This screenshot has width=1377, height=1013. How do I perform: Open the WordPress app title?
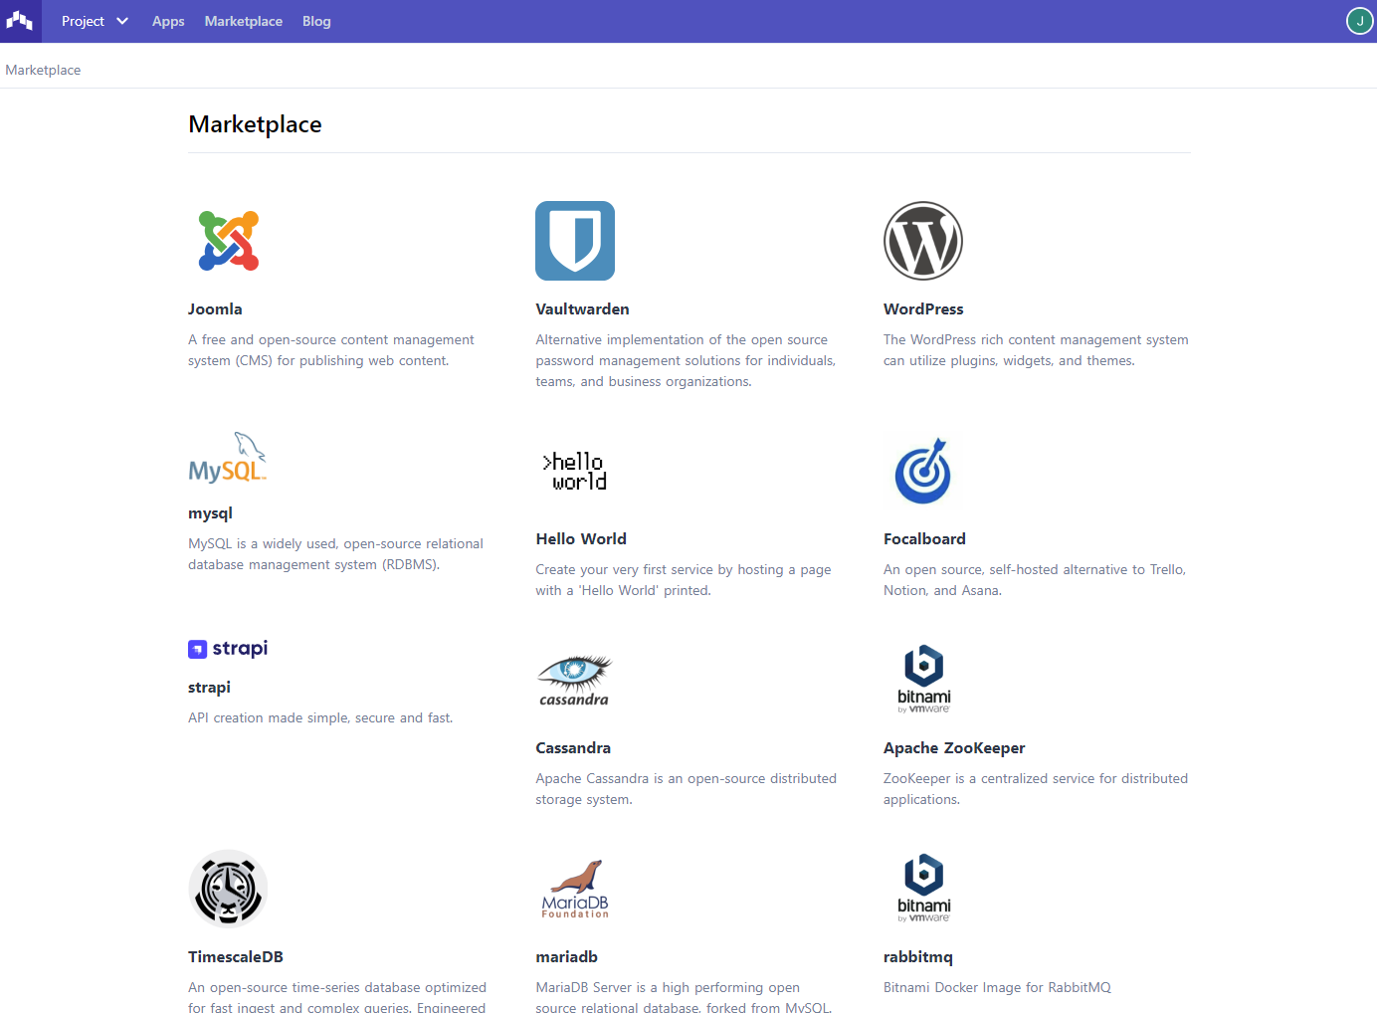tap(923, 309)
